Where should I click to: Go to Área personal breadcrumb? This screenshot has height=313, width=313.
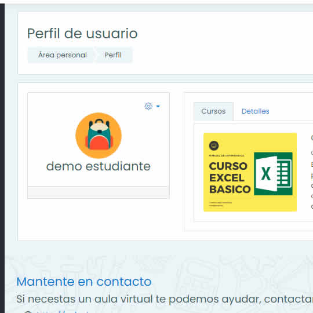coord(63,55)
